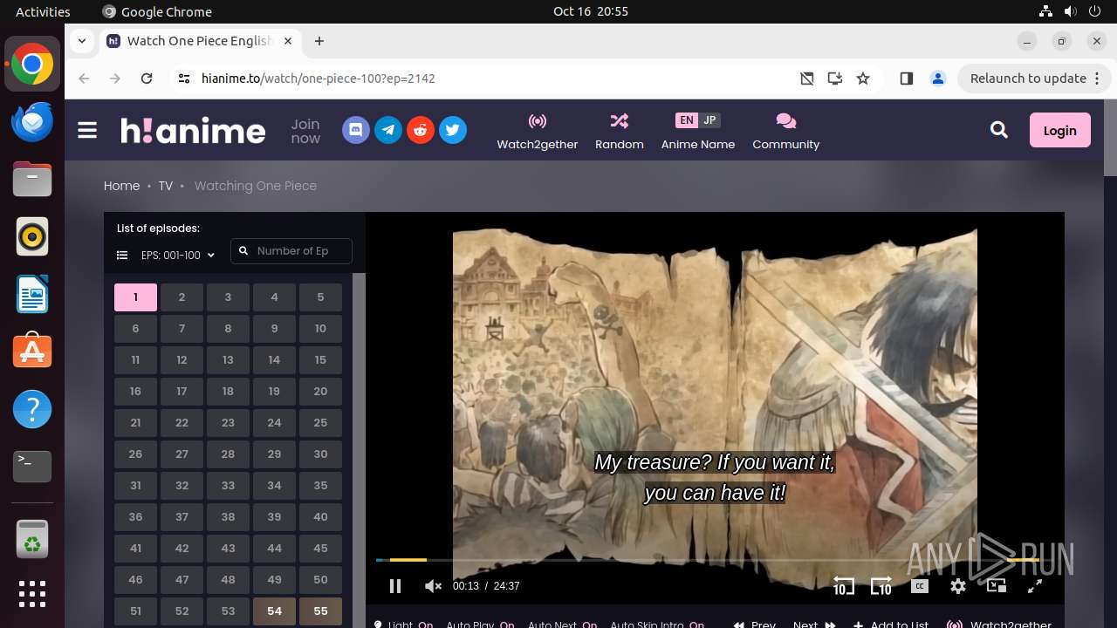
Task: Show Applications grid
Action: pos(32,594)
